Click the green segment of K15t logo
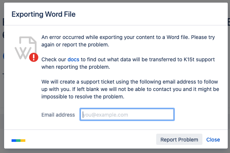 coord(18,140)
